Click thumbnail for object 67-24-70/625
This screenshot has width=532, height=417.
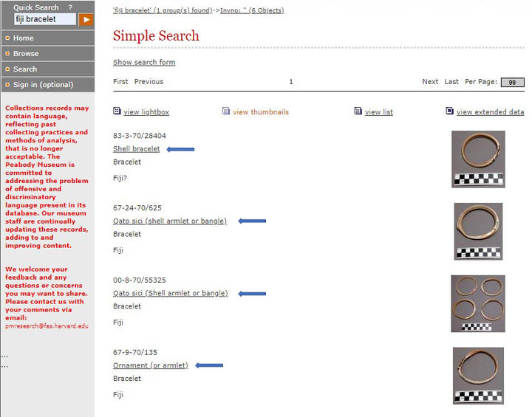click(478, 232)
